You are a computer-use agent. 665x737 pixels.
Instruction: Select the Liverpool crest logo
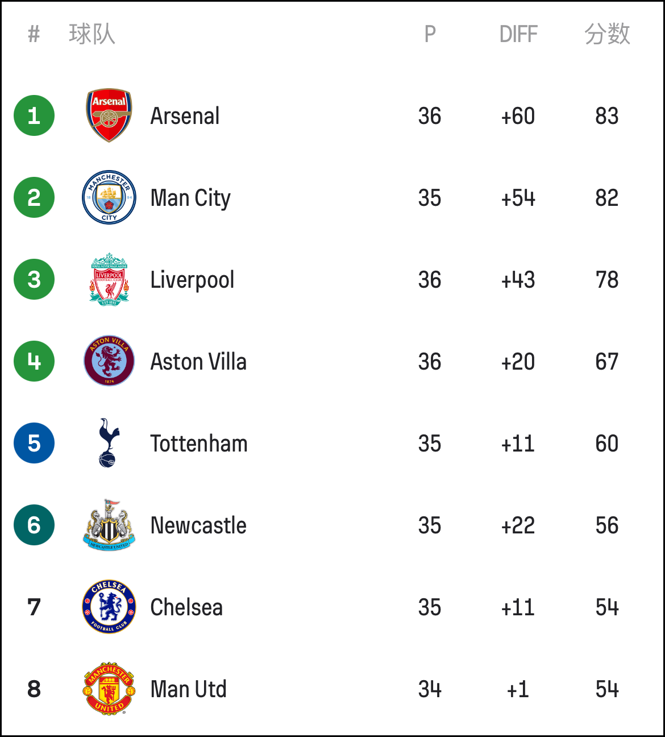click(109, 279)
